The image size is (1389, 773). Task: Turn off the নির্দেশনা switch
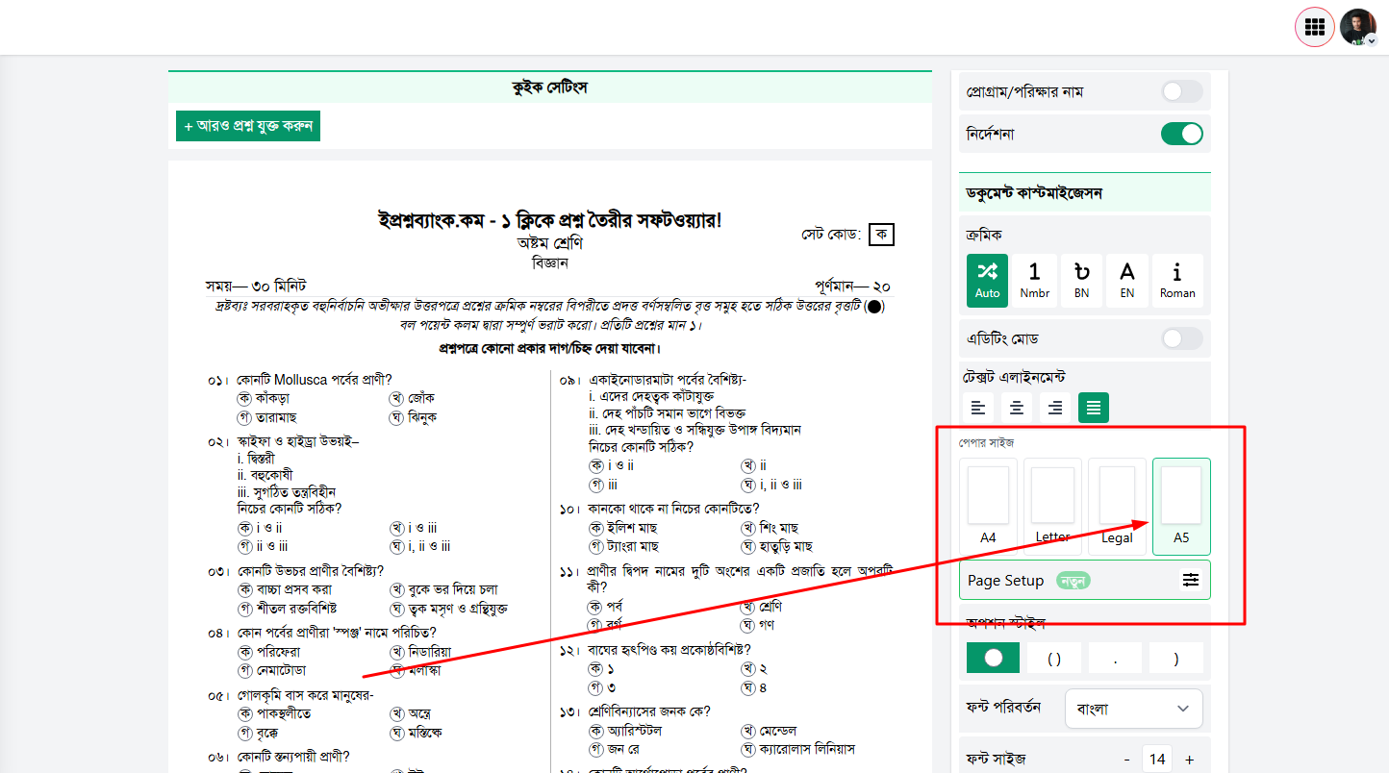1182,134
